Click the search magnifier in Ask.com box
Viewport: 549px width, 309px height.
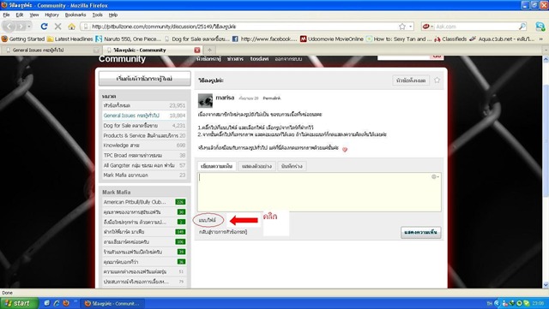tap(522, 27)
